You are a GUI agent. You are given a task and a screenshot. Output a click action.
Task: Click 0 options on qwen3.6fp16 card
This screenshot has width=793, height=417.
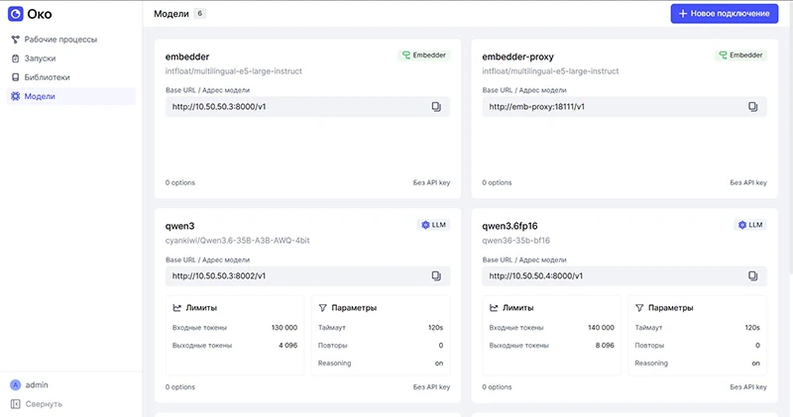tap(497, 387)
